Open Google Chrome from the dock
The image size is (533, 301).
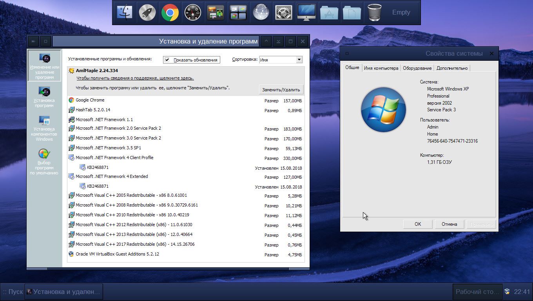(170, 13)
